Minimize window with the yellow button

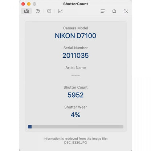[x=29, y=4]
